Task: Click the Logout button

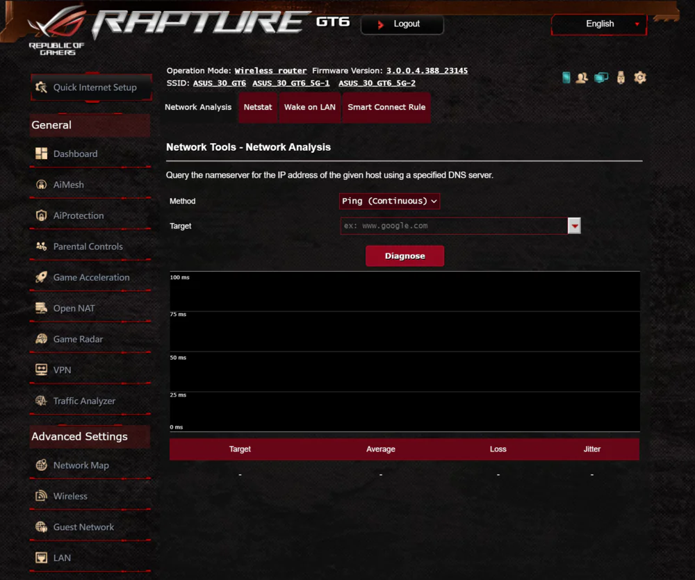Action: click(402, 24)
